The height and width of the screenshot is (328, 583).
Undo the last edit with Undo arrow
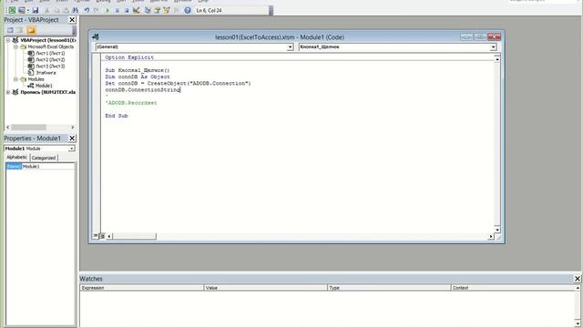[87, 10]
